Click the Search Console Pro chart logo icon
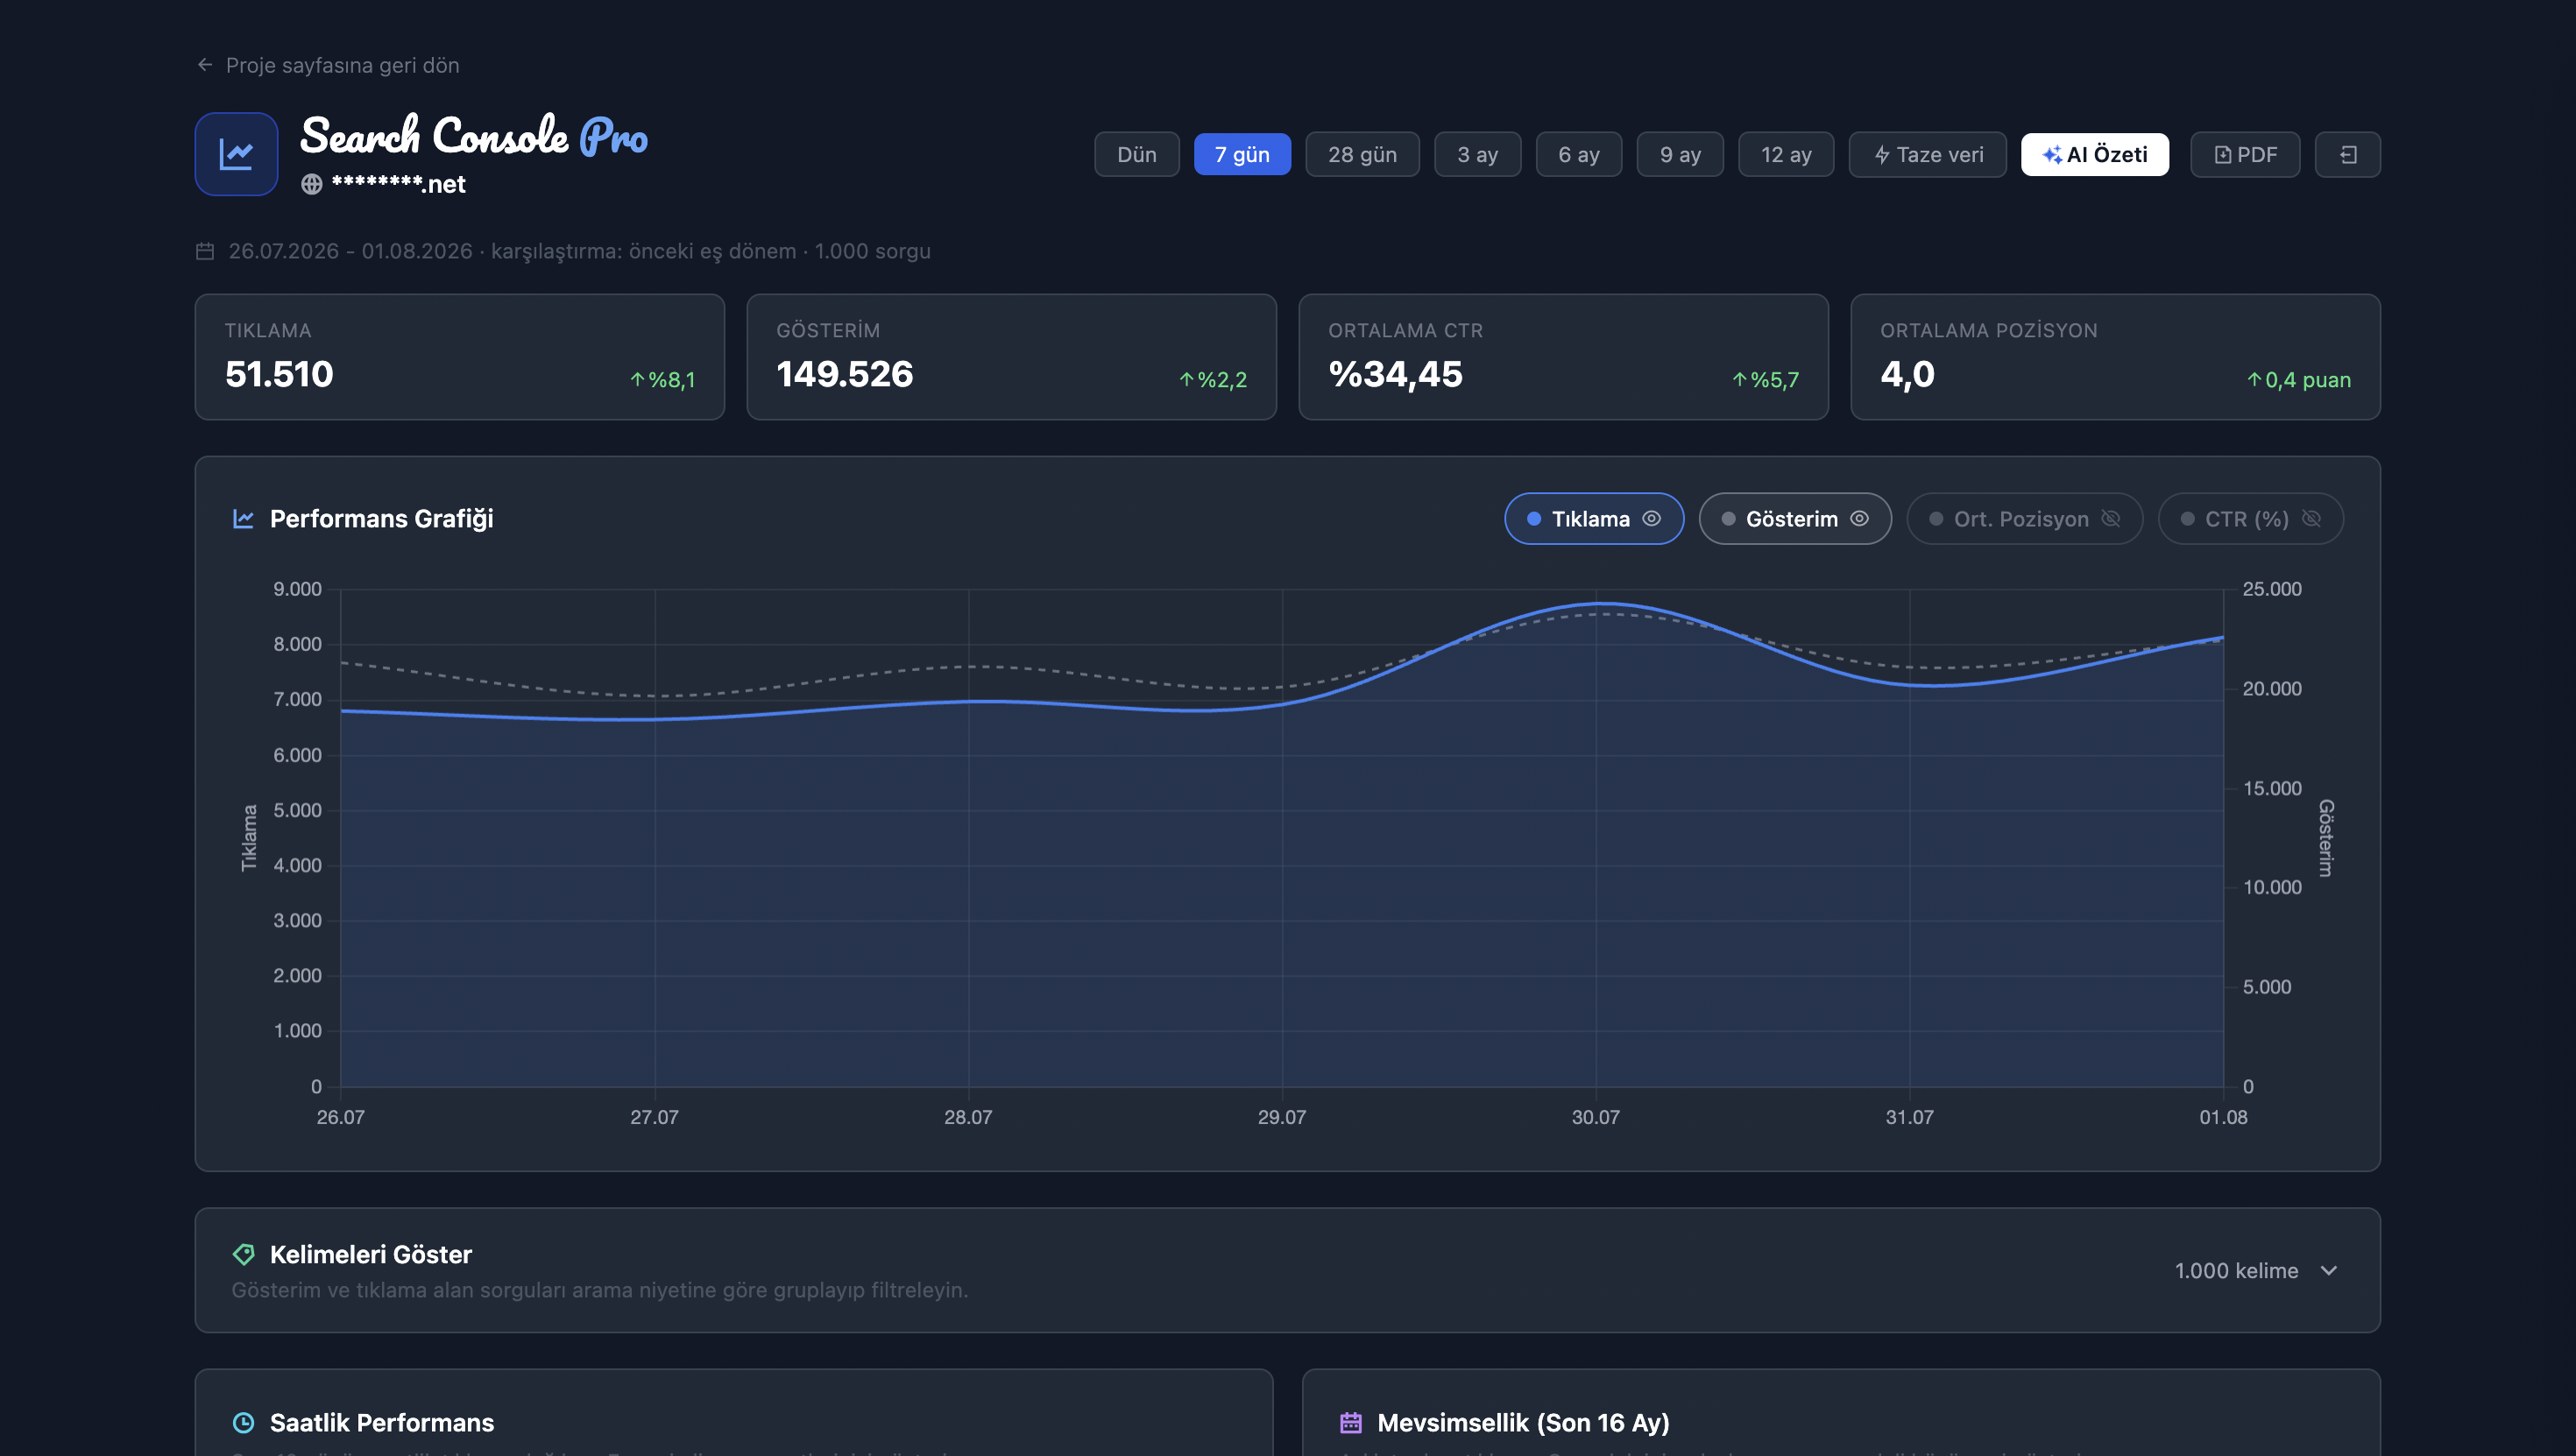 (236, 154)
